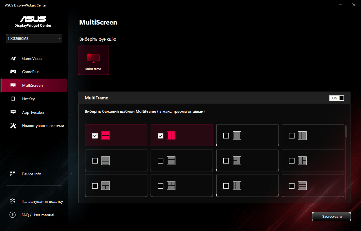
Task: Click the gear icon for app settings
Action: 12,201
